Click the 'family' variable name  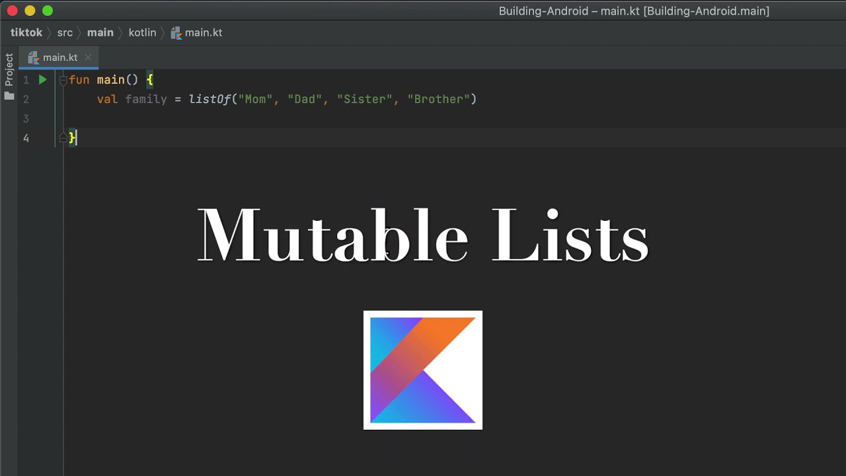pos(146,99)
